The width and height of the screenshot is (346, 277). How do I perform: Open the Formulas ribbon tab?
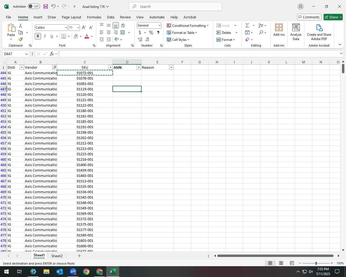94,17
